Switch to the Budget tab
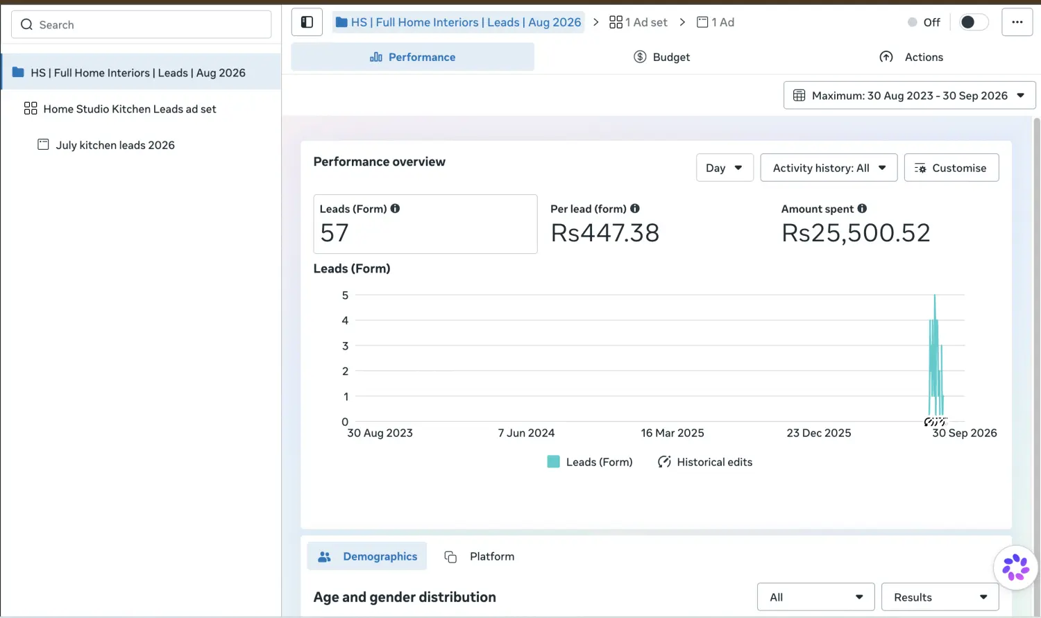 click(662, 57)
